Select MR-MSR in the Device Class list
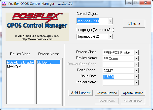153x110 pixels. pos(20,66)
